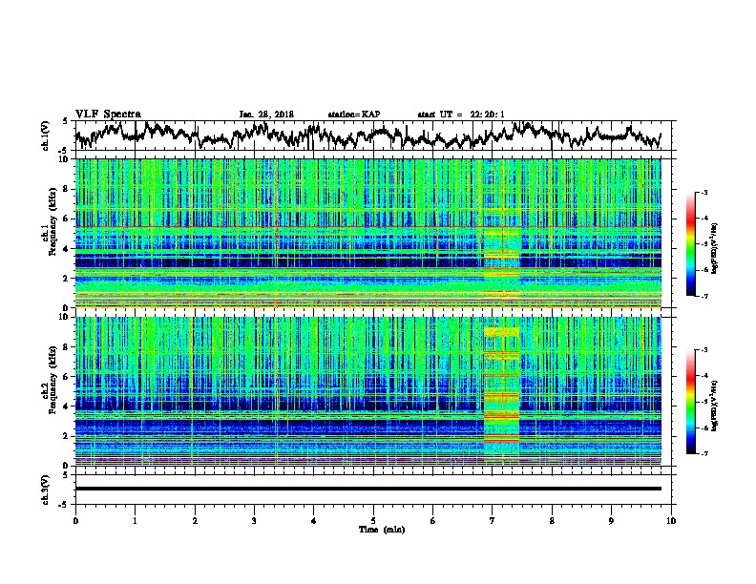This screenshot has width=756, height=584.
Task: Click time-axis tick label "8"
Action: click(x=552, y=521)
